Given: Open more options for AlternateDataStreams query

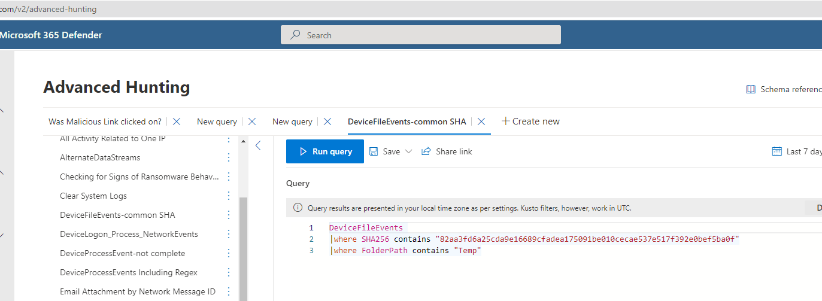Looking at the screenshot, I should click(x=228, y=157).
